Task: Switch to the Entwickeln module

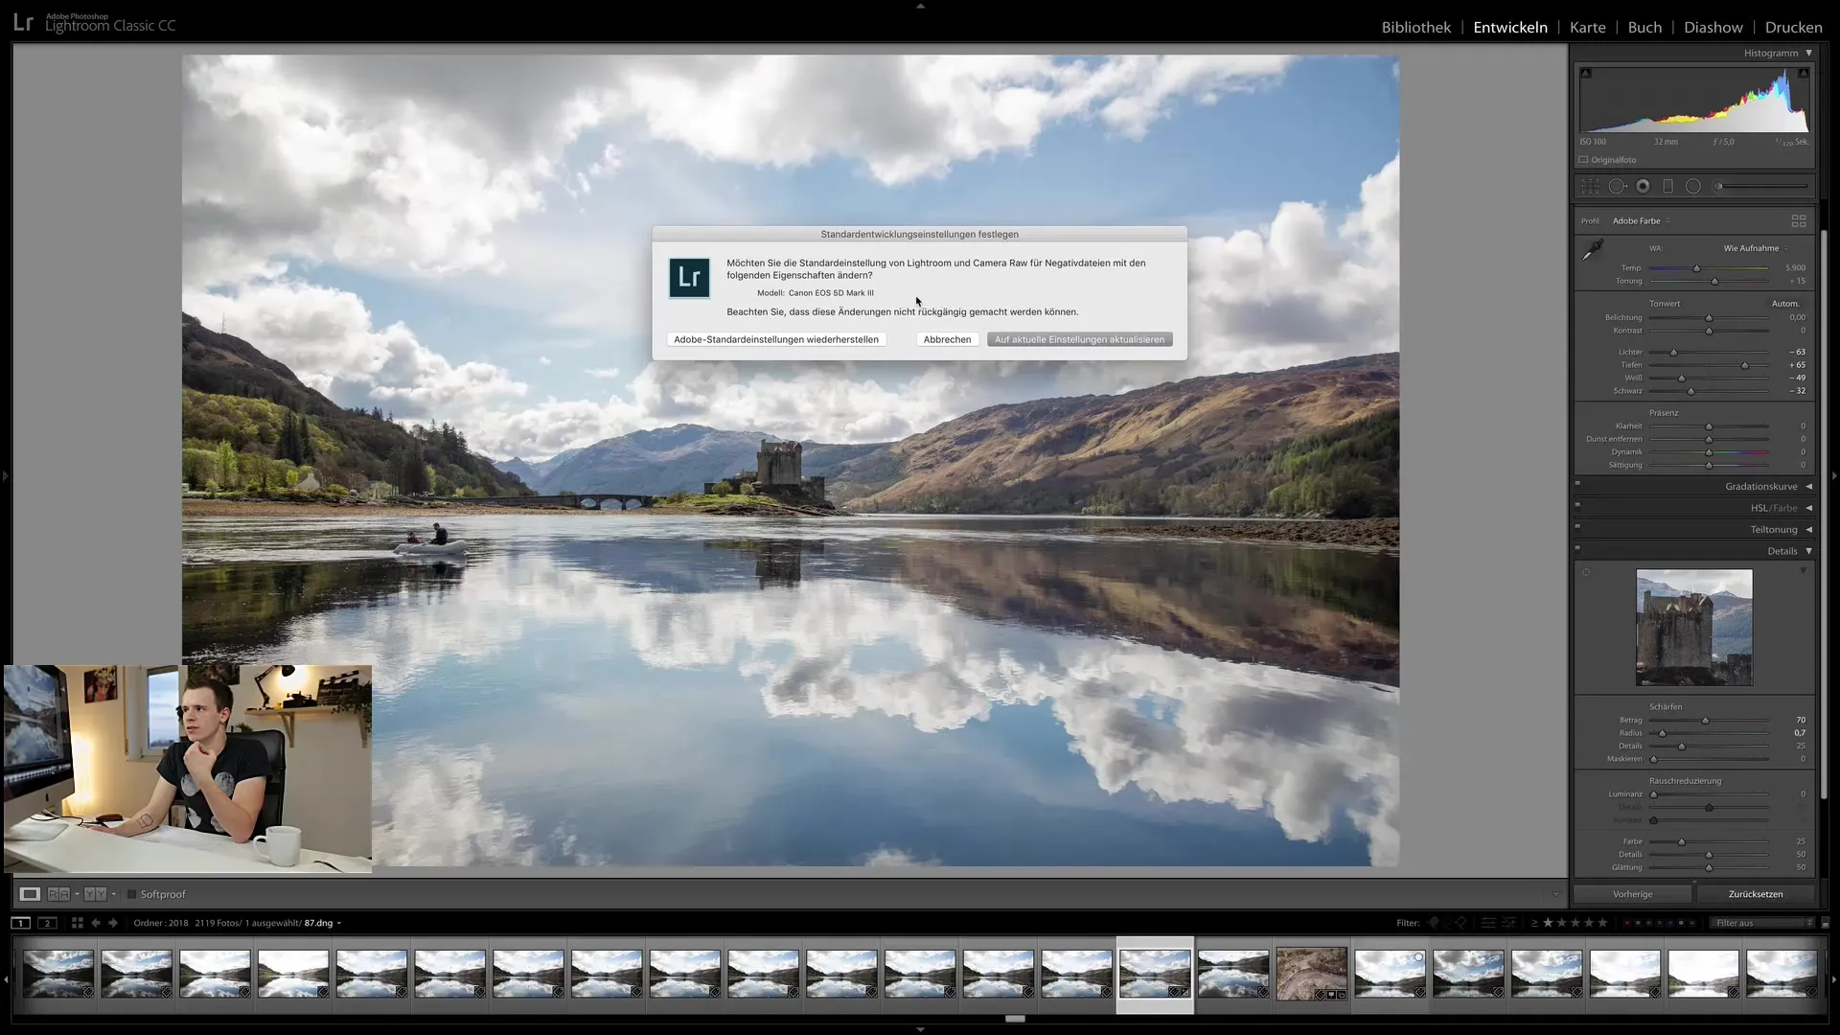Action: pyautogui.click(x=1510, y=27)
